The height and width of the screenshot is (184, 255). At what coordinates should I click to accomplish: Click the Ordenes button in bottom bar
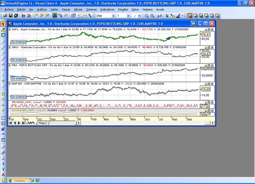coord(19,181)
